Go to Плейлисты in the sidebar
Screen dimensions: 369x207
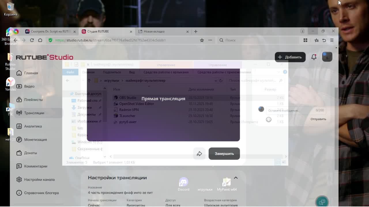click(x=39, y=100)
